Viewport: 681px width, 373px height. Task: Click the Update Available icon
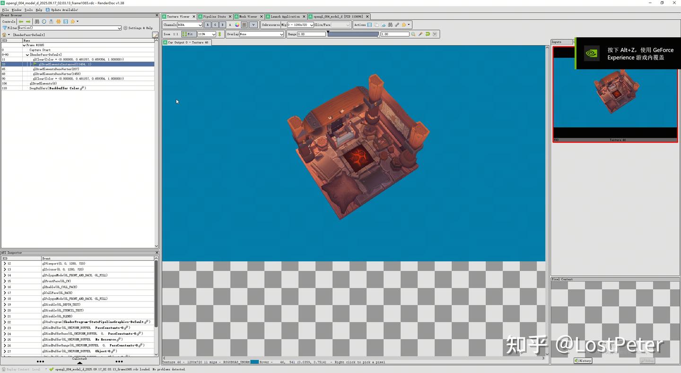click(x=48, y=9)
